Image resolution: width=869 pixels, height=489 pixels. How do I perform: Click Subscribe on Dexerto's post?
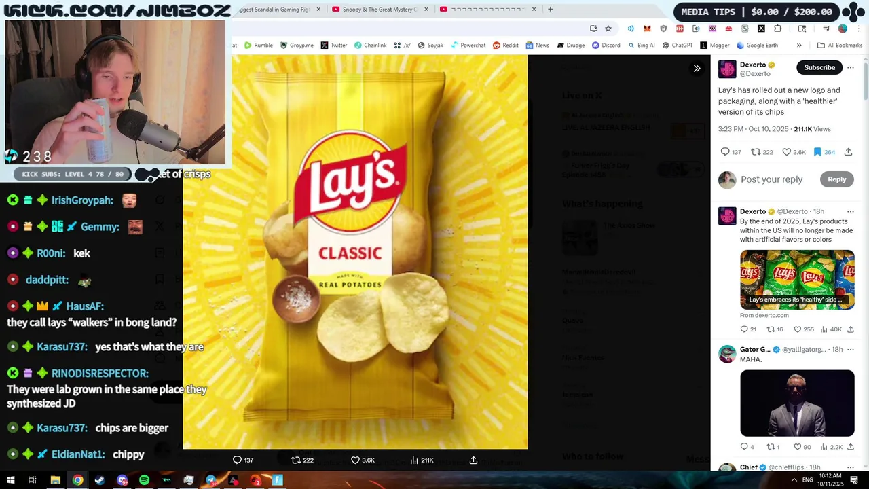819,67
